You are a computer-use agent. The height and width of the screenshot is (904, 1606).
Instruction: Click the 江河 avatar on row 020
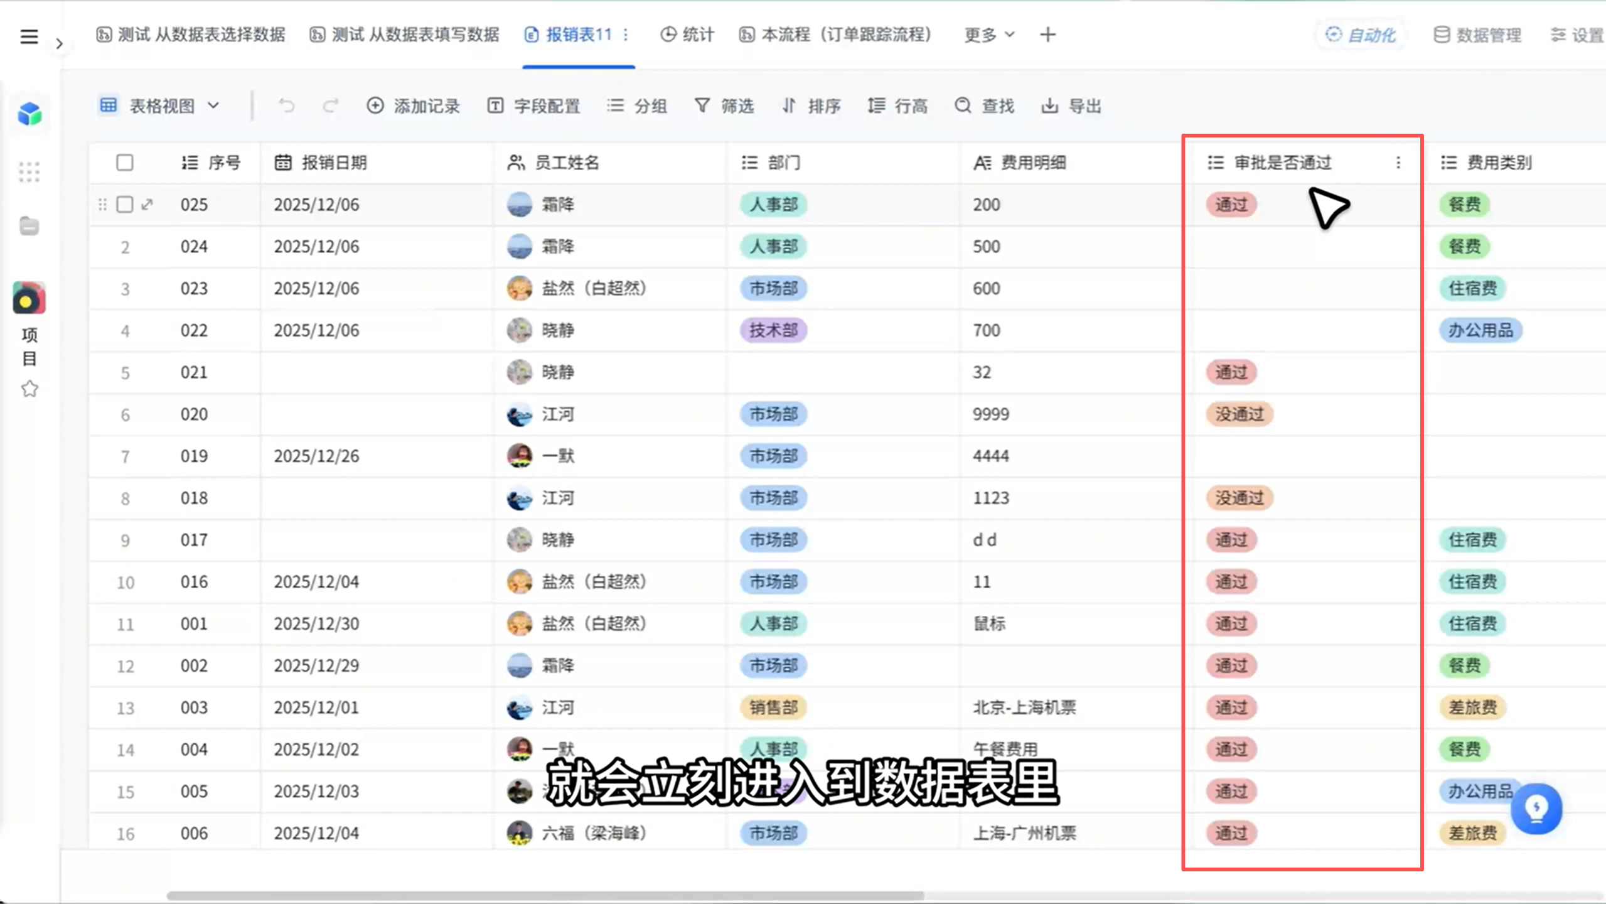(520, 414)
